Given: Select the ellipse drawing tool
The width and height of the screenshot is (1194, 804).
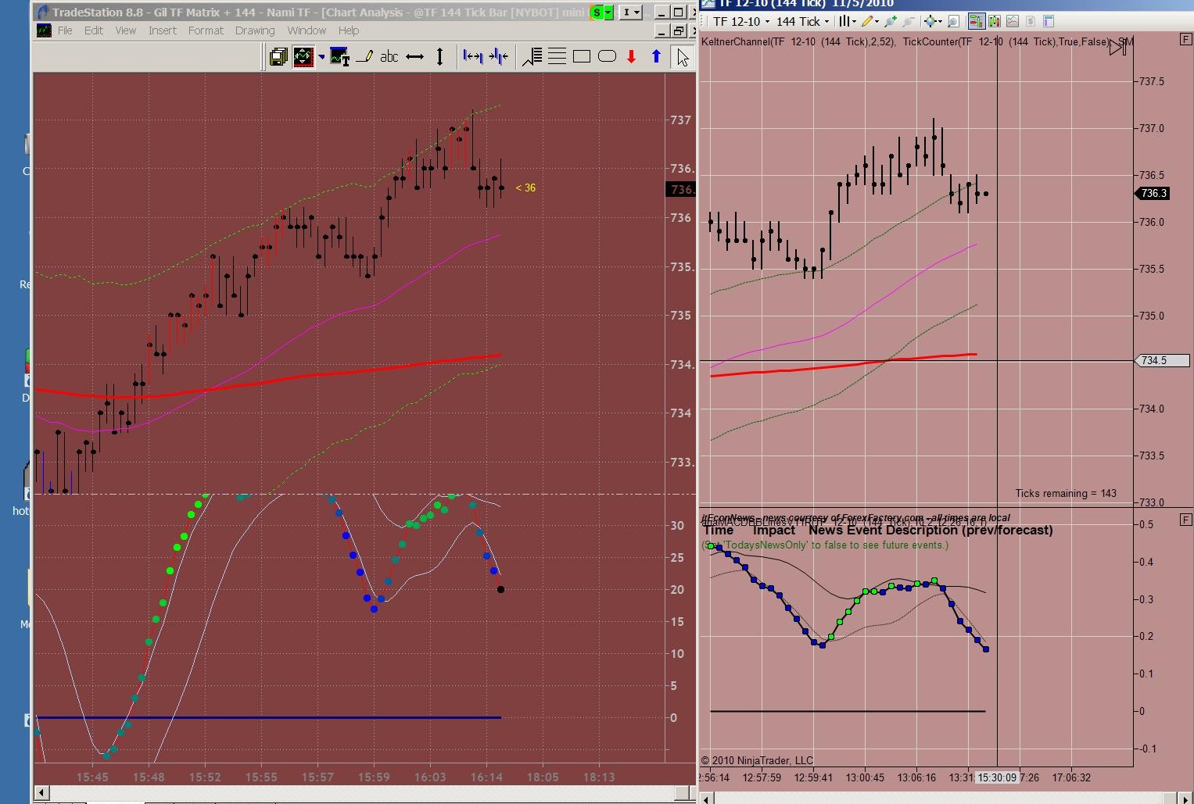Looking at the screenshot, I should pos(607,56).
